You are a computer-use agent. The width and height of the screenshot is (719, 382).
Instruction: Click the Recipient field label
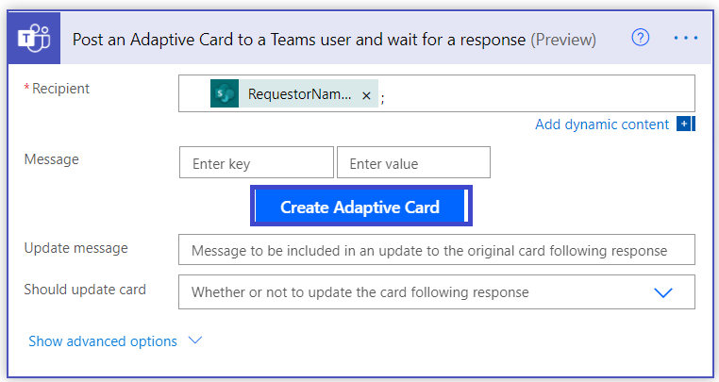click(60, 89)
